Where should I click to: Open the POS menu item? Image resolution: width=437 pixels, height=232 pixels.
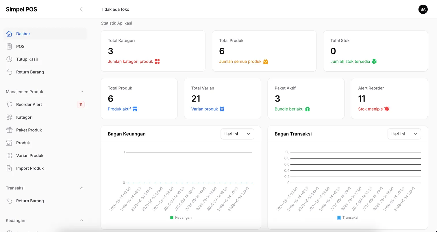point(45,47)
